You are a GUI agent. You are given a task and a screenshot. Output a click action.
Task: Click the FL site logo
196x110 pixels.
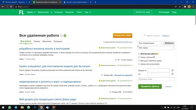click(21, 12)
